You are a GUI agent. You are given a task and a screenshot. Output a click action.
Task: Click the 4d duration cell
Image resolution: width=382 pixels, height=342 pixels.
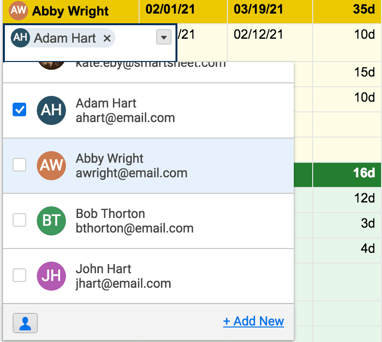pyautogui.click(x=347, y=250)
